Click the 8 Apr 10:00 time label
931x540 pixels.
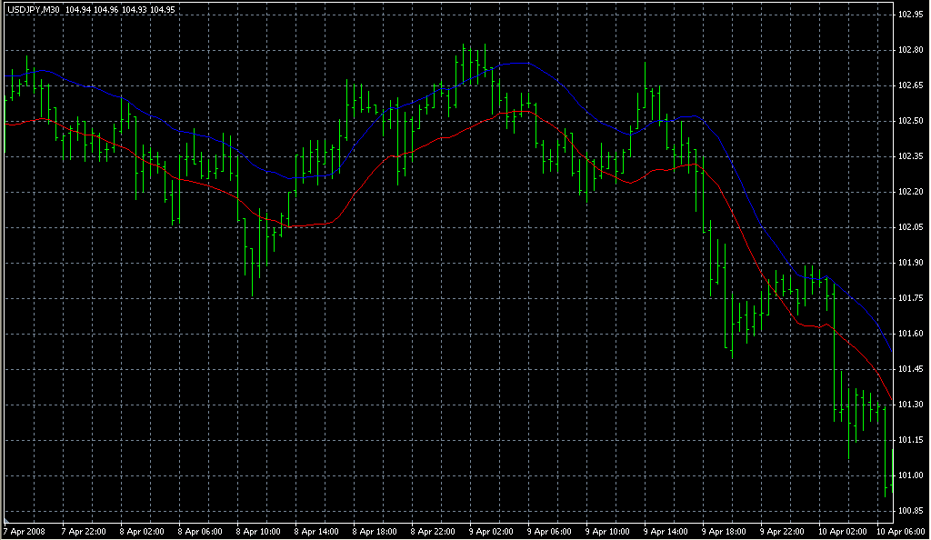coord(257,530)
